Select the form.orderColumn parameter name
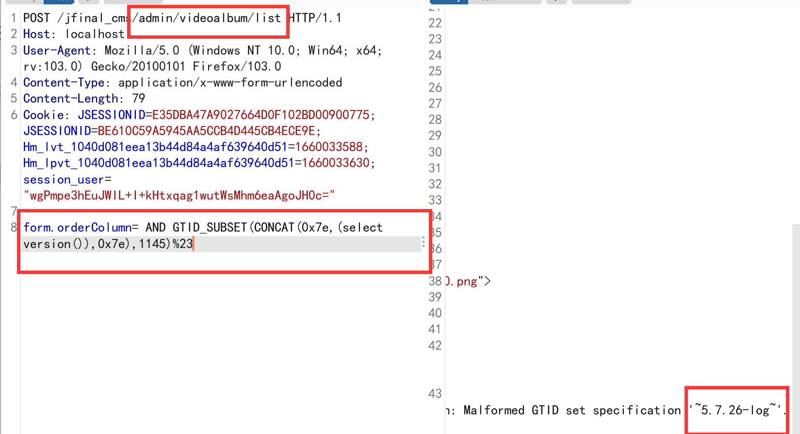This screenshot has width=800, height=434. (x=77, y=228)
